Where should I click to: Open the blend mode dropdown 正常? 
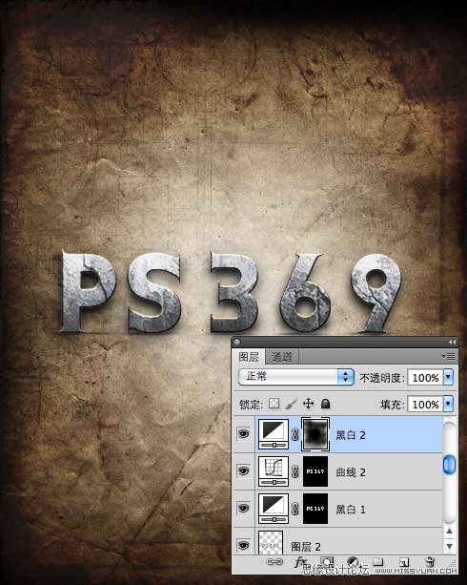point(296,377)
